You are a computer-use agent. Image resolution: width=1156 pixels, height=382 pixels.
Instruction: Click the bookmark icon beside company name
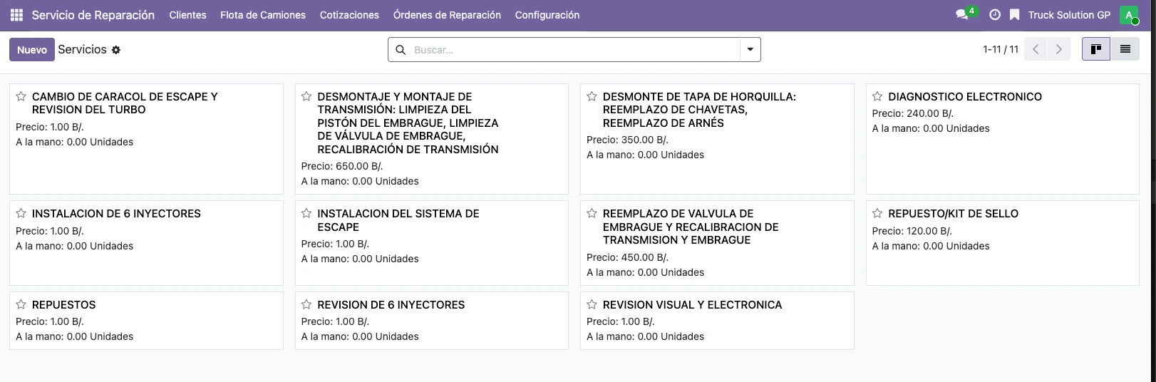1015,15
